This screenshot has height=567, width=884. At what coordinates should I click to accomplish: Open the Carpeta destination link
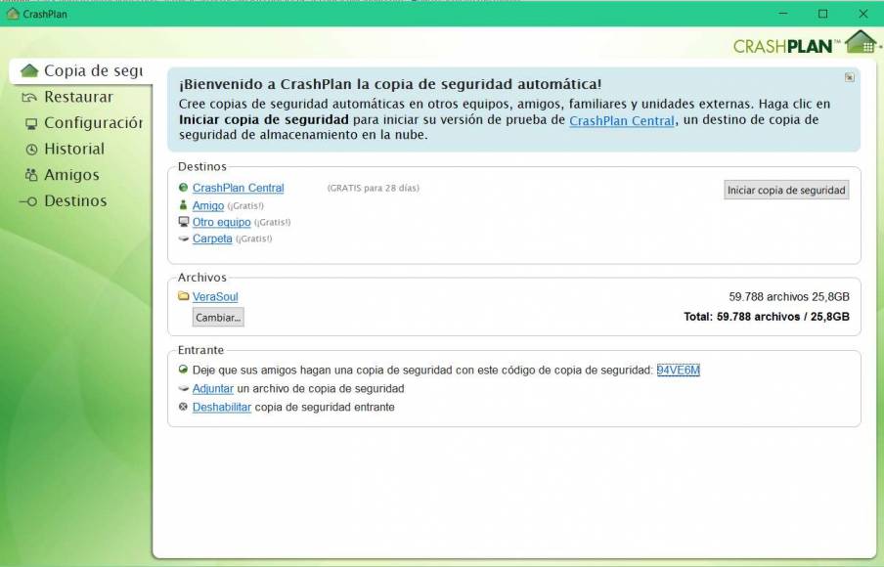point(212,239)
